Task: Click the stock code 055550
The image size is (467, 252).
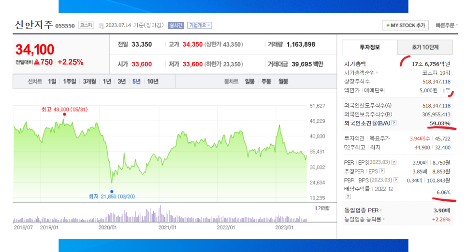Action: click(65, 26)
